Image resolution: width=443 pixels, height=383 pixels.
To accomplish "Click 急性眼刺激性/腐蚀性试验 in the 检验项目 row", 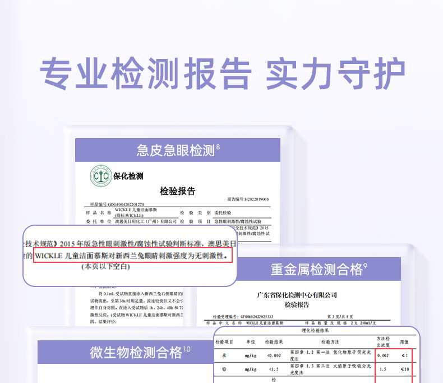I will tap(238, 221).
